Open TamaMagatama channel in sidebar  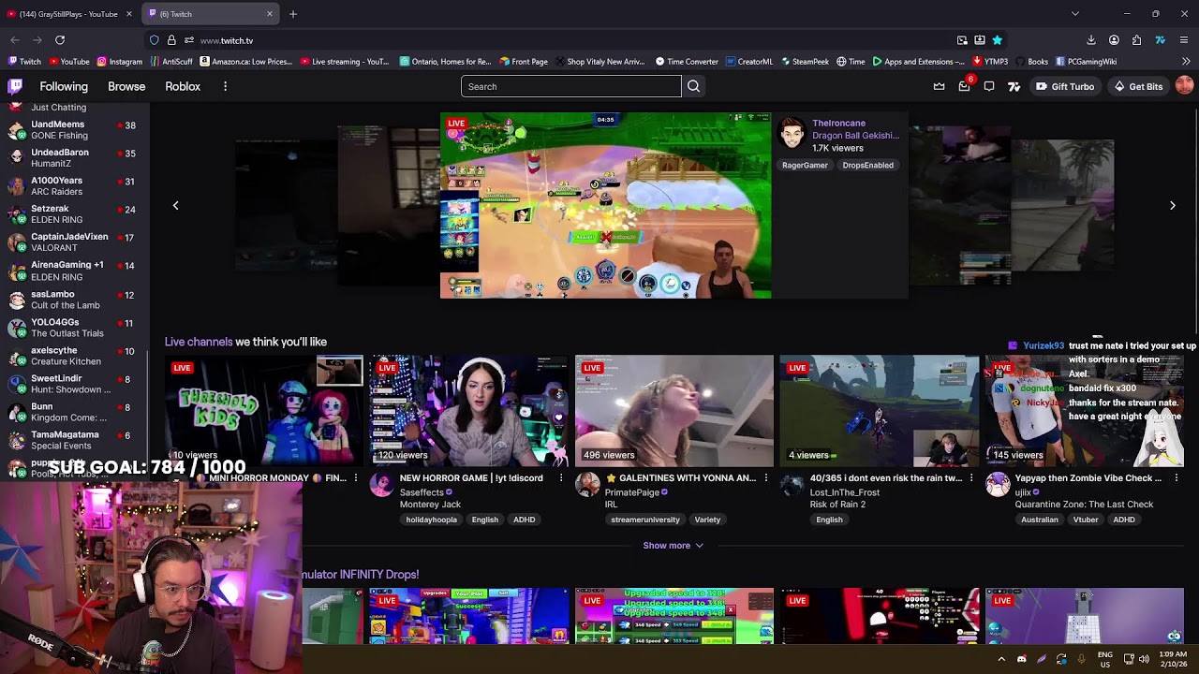point(75,440)
